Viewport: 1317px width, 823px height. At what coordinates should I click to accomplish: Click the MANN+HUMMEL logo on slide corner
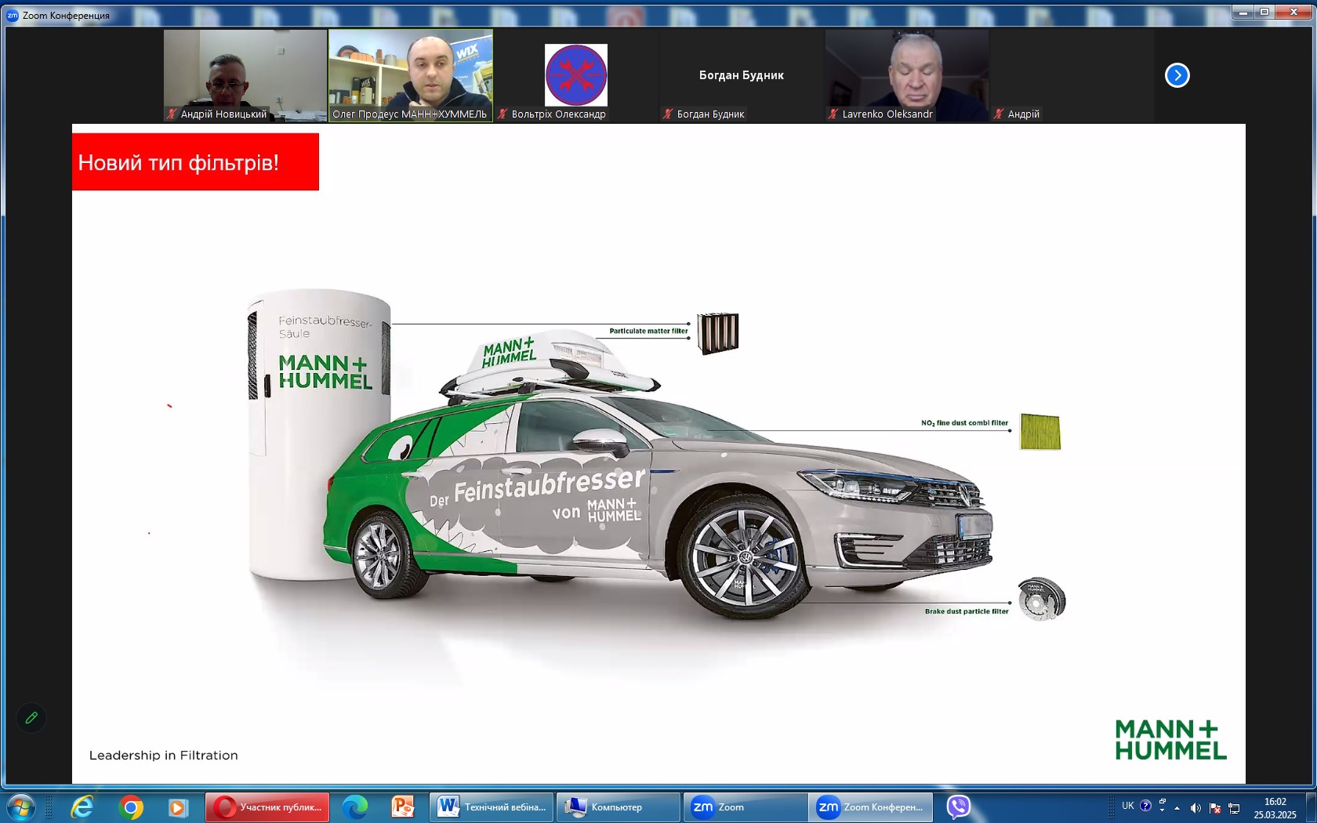point(1170,740)
